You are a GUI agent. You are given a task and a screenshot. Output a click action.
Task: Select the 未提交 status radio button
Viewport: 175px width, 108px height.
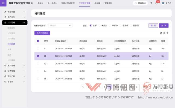click(x=99, y=25)
